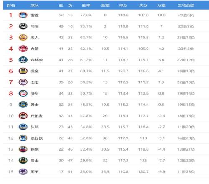Sort by the 分差 header
This screenshot has height=184, width=209.
(x=161, y=5)
